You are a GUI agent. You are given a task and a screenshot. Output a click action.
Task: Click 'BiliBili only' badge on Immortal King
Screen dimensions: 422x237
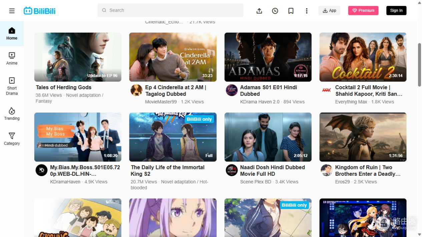pos(199,119)
